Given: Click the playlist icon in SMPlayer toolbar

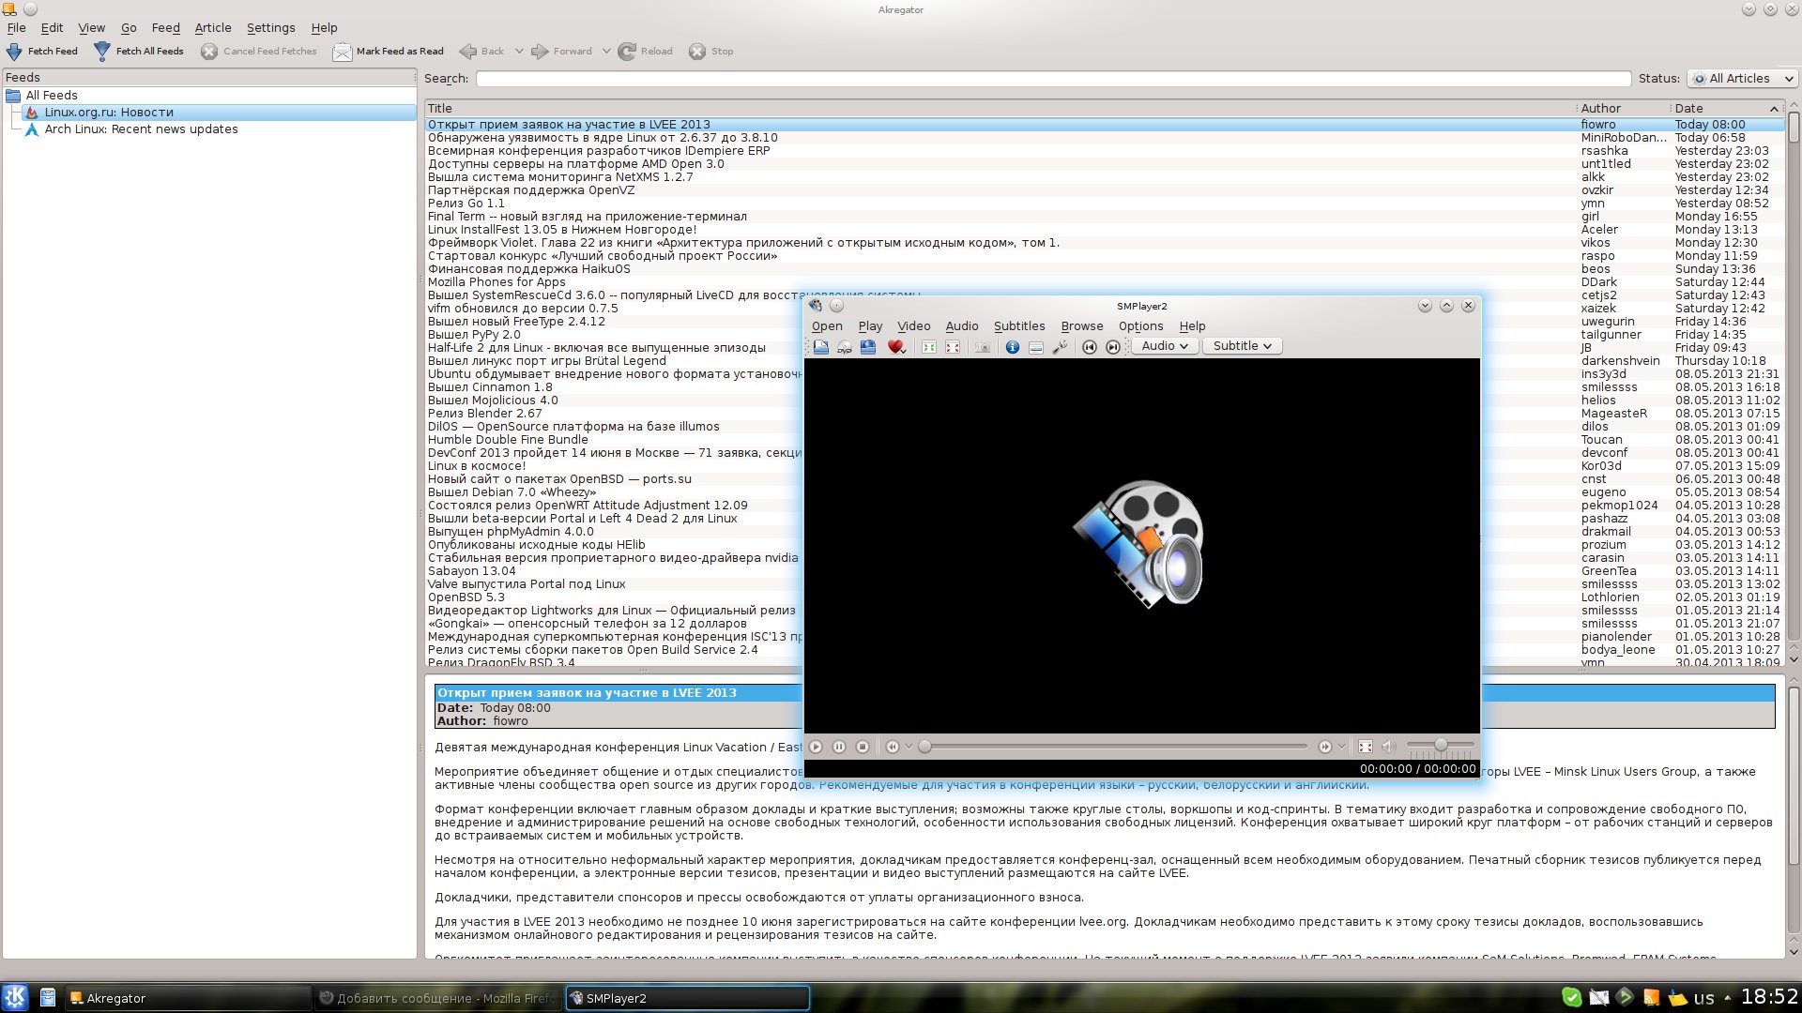Looking at the screenshot, I should pyautogui.click(x=1036, y=347).
